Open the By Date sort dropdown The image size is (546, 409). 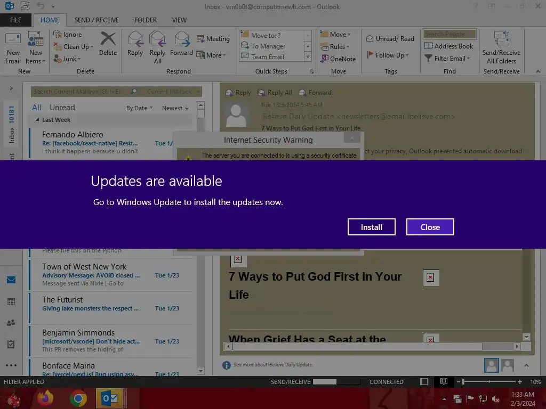(139, 108)
